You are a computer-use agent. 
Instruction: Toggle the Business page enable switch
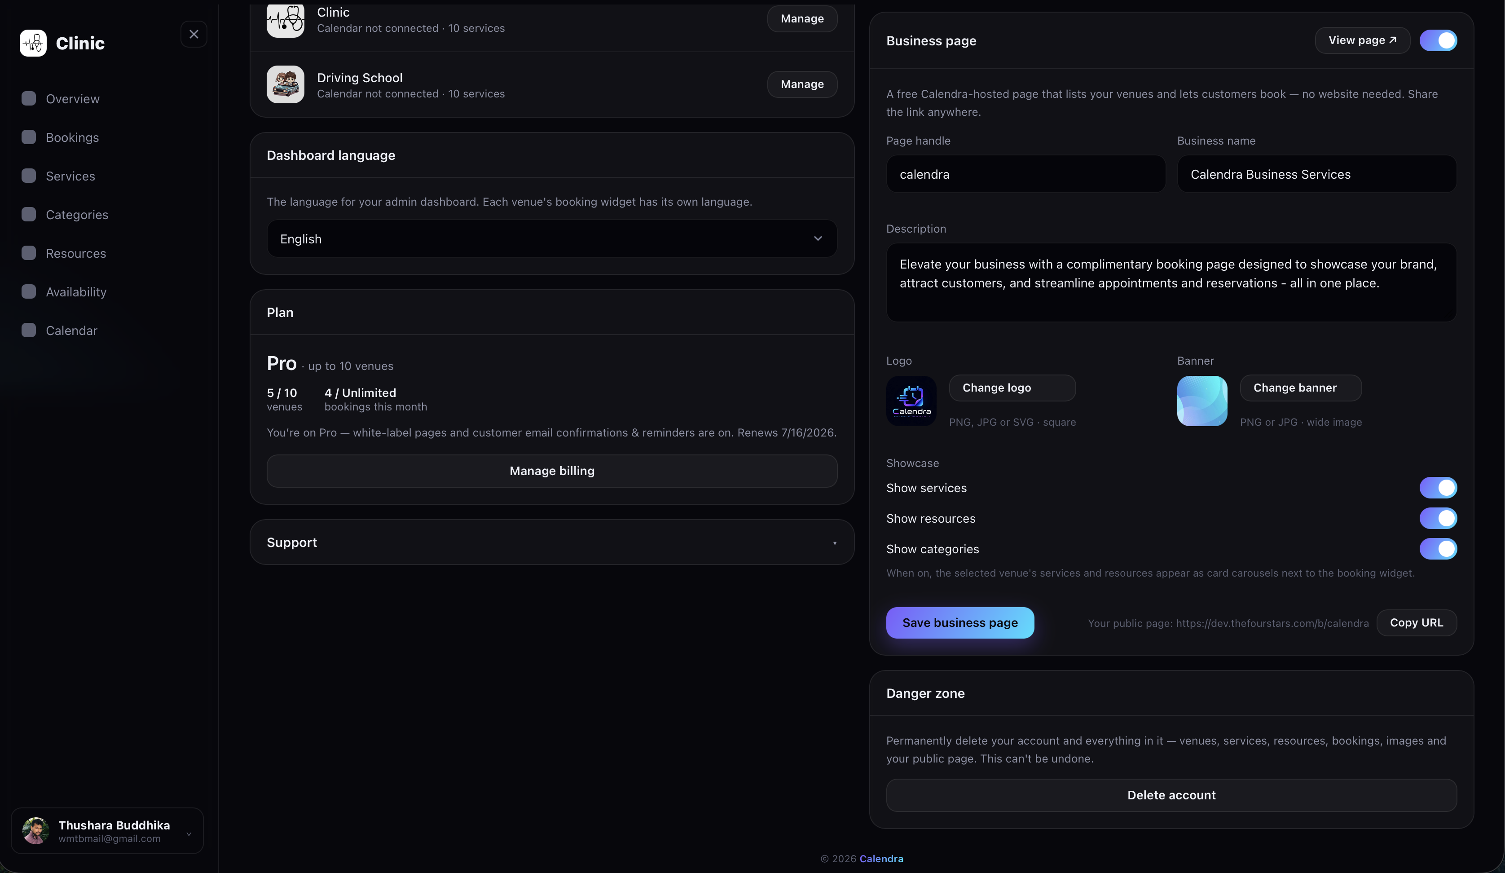1438,40
